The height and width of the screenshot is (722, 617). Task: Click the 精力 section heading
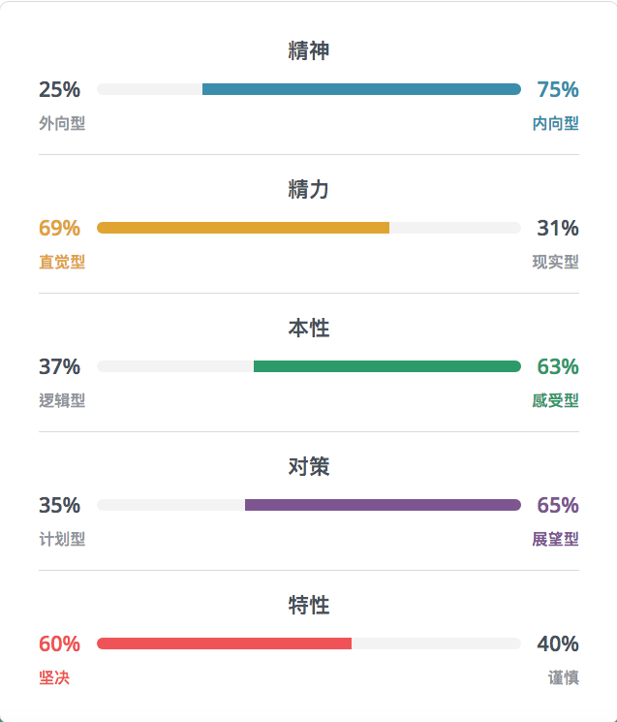(309, 189)
